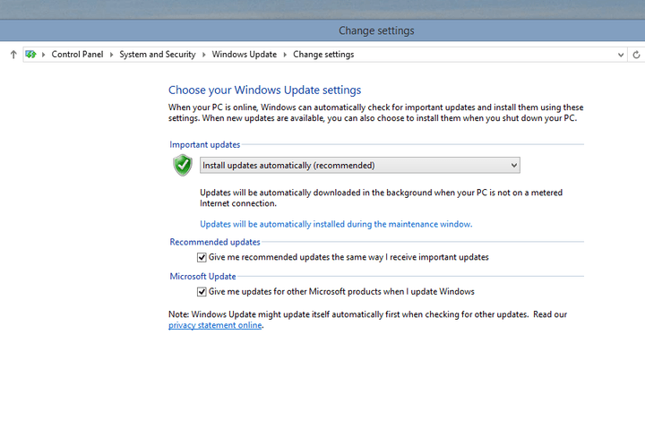Click the refresh icon in address bar
The height and width of the screenshot is (429, 645).
pos(636,55)
